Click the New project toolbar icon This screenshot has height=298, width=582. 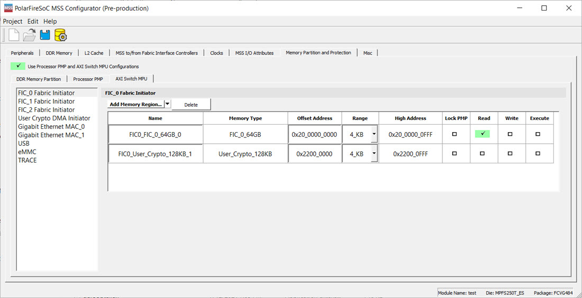[14, 35]
